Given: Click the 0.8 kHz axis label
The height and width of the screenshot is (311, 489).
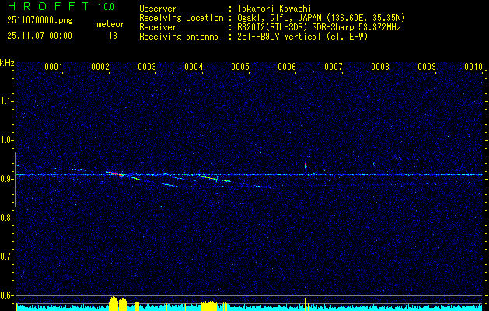Looking at the screenshot, I should tap(5, 218).
